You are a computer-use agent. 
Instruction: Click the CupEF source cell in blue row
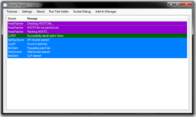[12, 44]
